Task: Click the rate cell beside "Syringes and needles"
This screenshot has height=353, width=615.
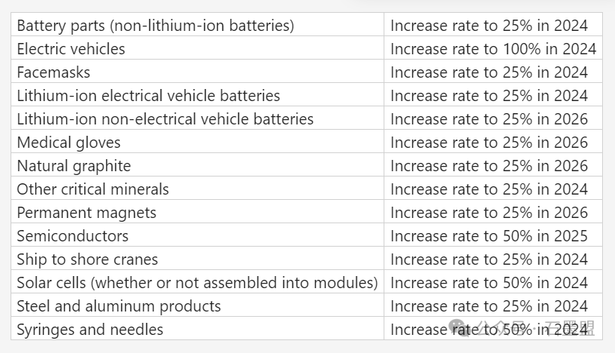Action: coord(488,330)
